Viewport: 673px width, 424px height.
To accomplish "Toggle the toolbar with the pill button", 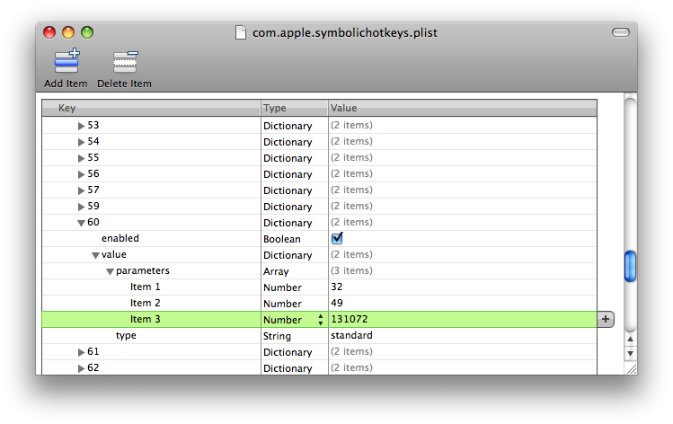I will coord(621,32).
